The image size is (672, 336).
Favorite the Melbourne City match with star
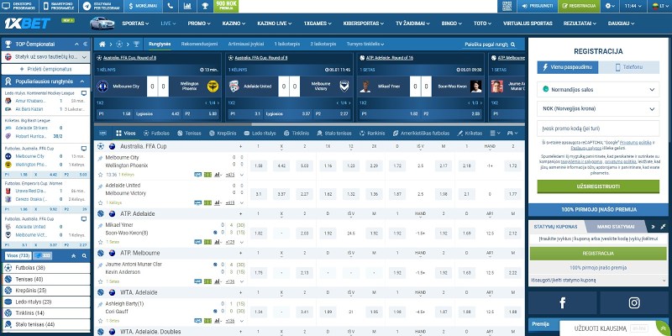(100, 175)
